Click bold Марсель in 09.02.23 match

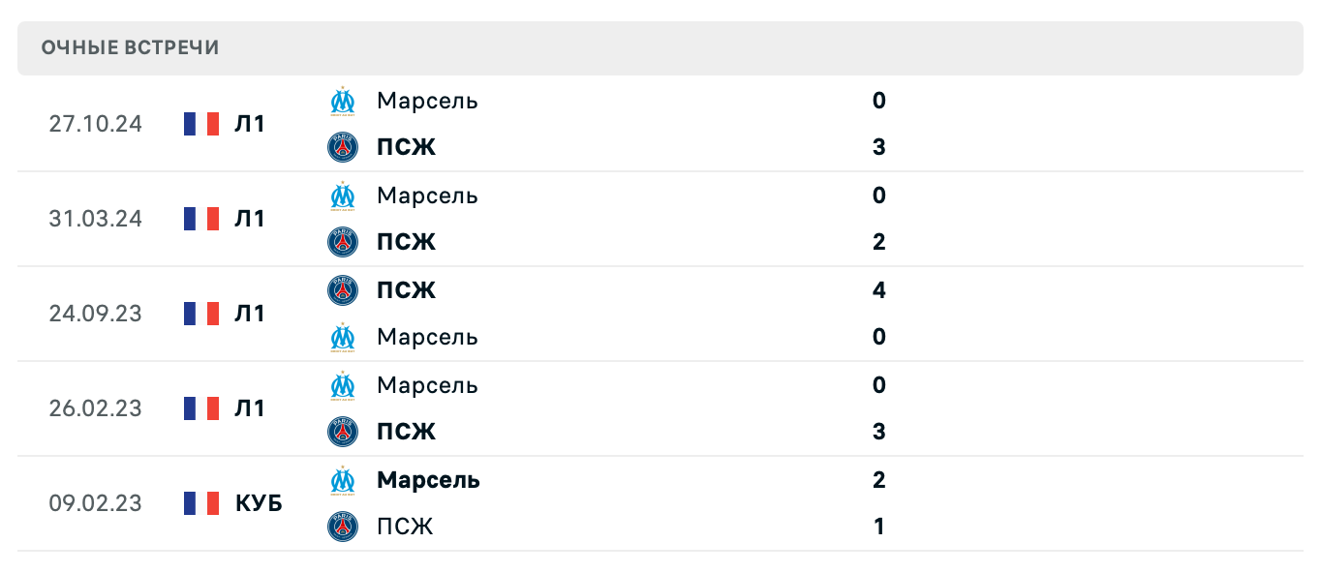pos(428,480)
